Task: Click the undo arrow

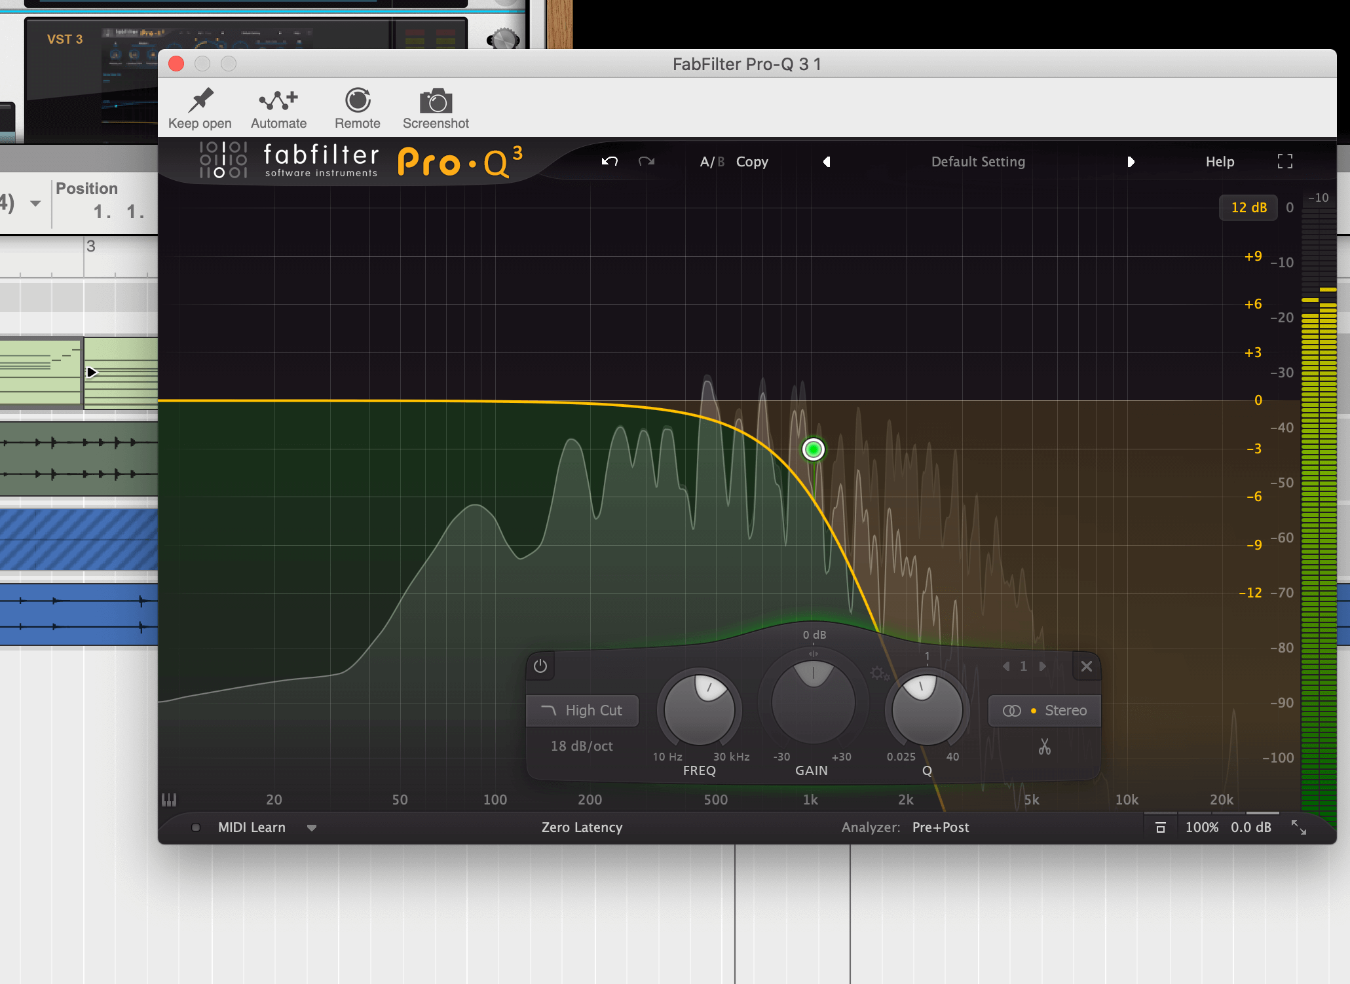Action: [x=610, y=161]
